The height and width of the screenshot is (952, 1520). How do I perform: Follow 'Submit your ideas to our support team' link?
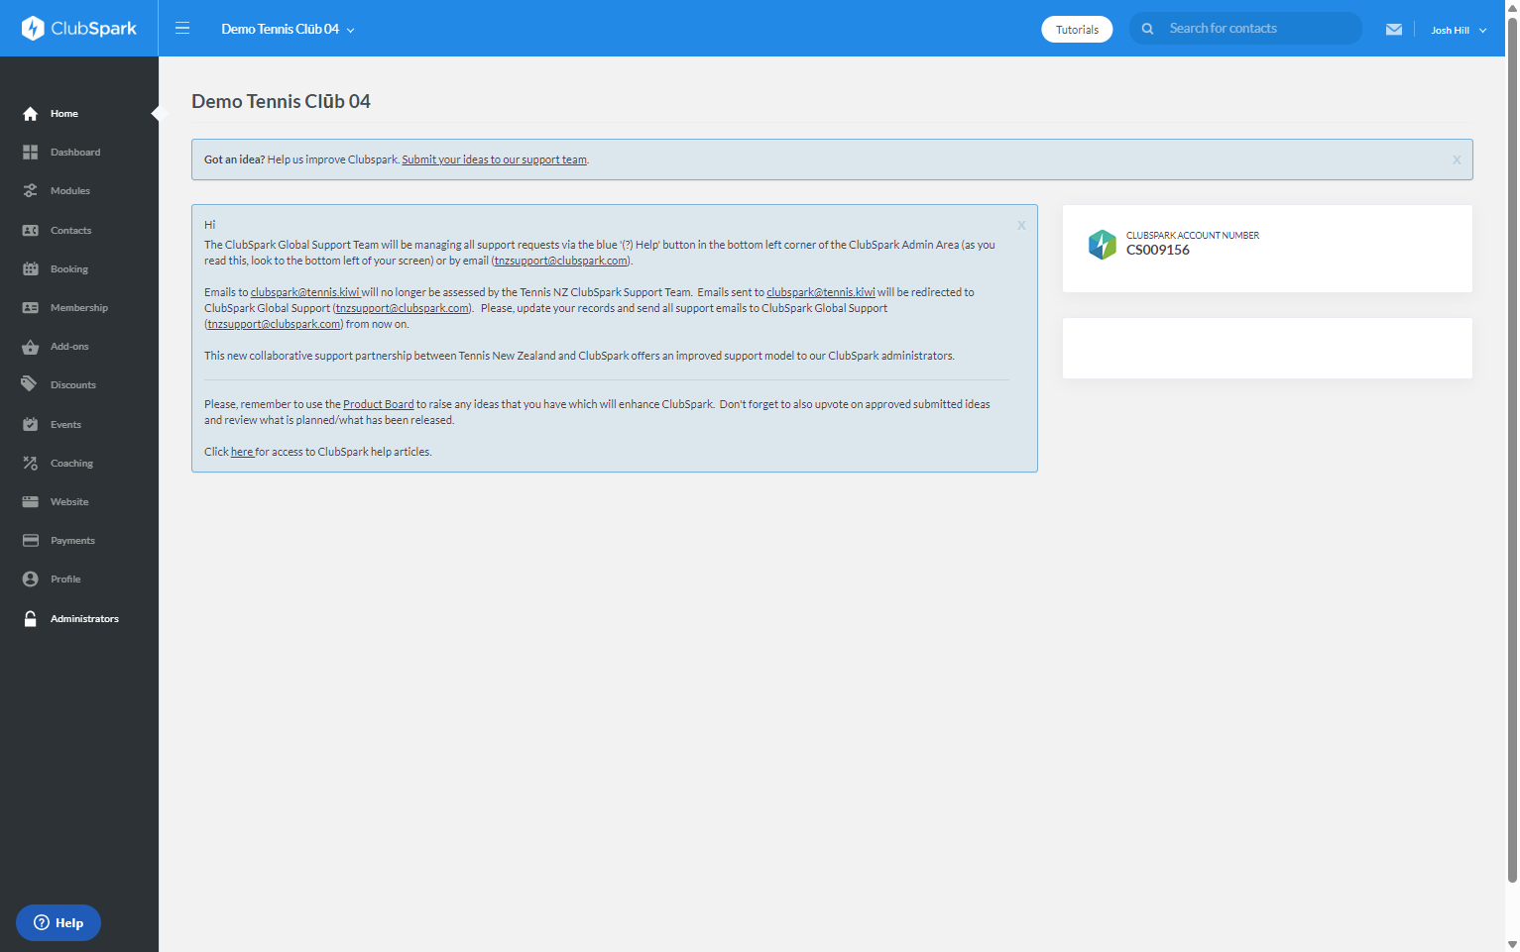pos(494,159)
